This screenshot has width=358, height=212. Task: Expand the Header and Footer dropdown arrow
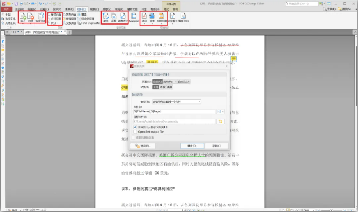[162, 23]
